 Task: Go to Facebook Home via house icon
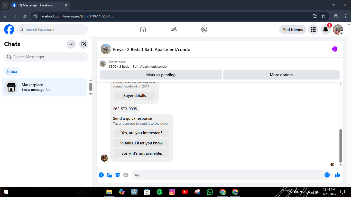(x=143, y=29)
